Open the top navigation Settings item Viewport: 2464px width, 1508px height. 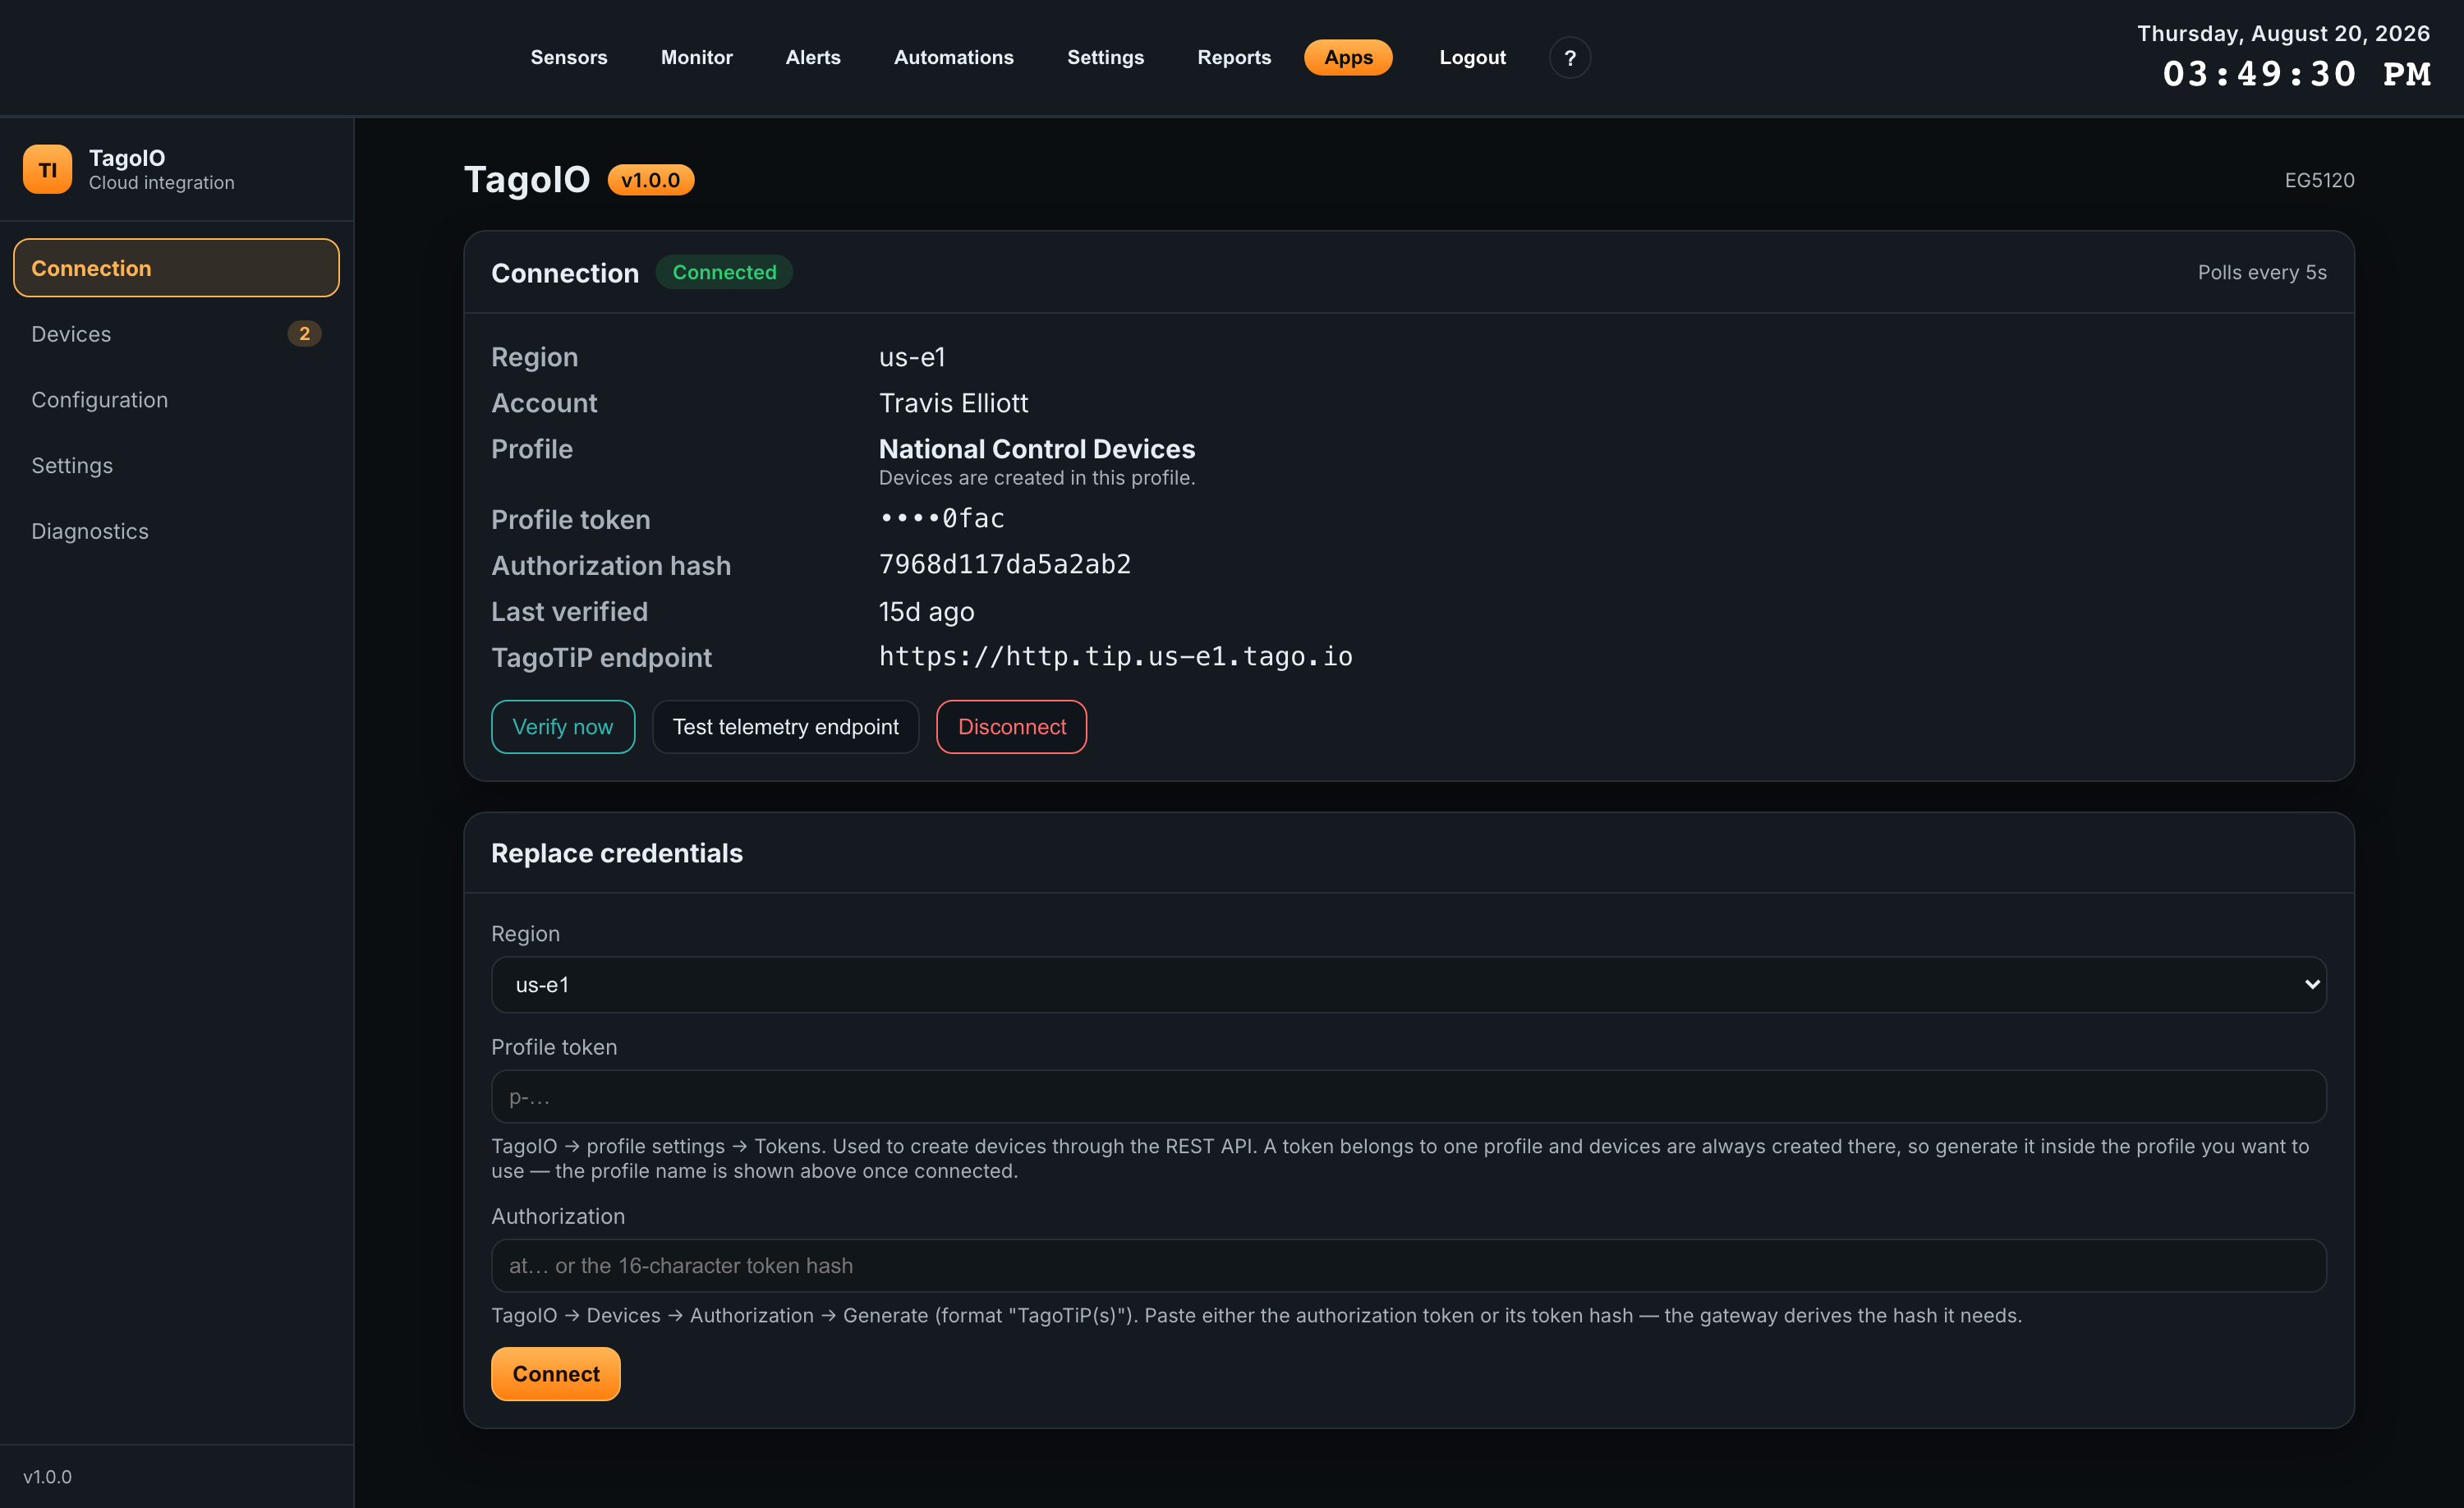click(1105, 58)
